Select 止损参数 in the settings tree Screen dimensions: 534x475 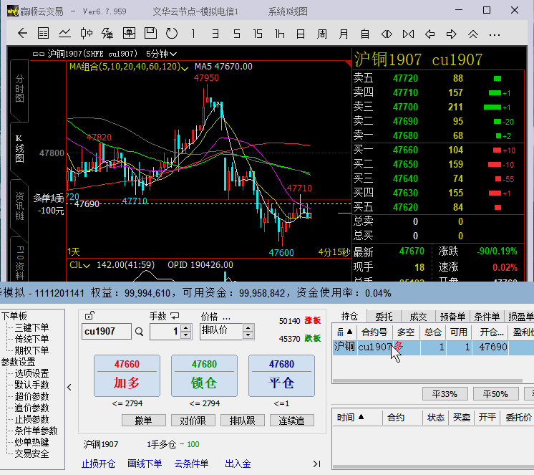(31, 419)
